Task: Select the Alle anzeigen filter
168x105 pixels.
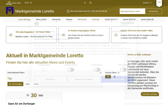Action: pyautogui.click(x=15, y=84)
